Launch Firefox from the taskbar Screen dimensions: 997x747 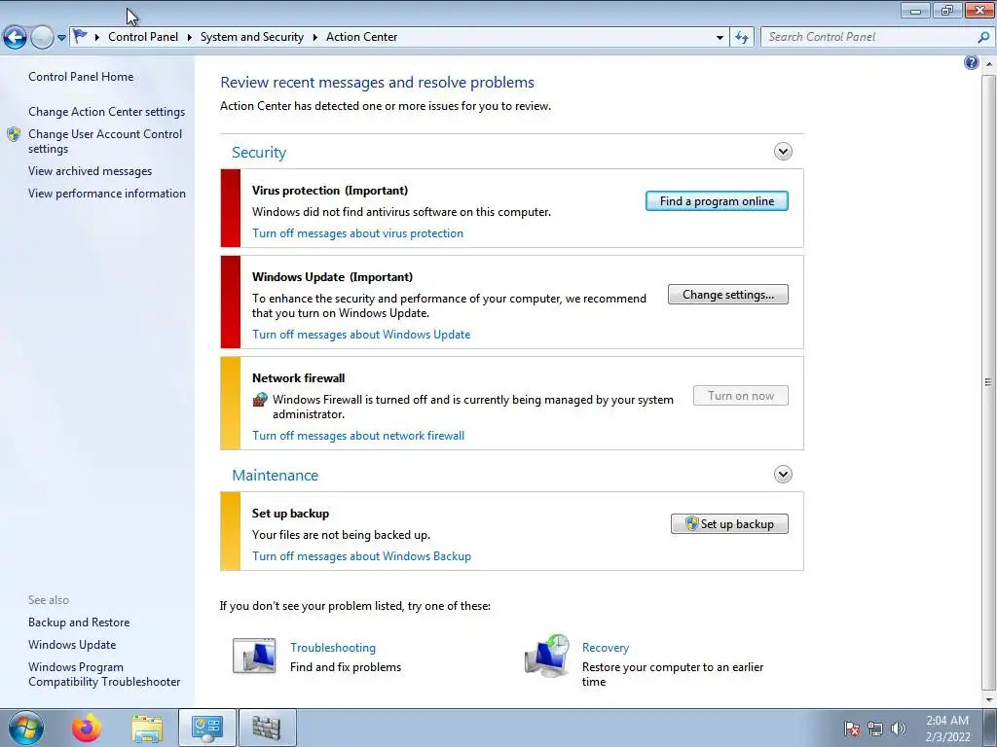point(87,728)
